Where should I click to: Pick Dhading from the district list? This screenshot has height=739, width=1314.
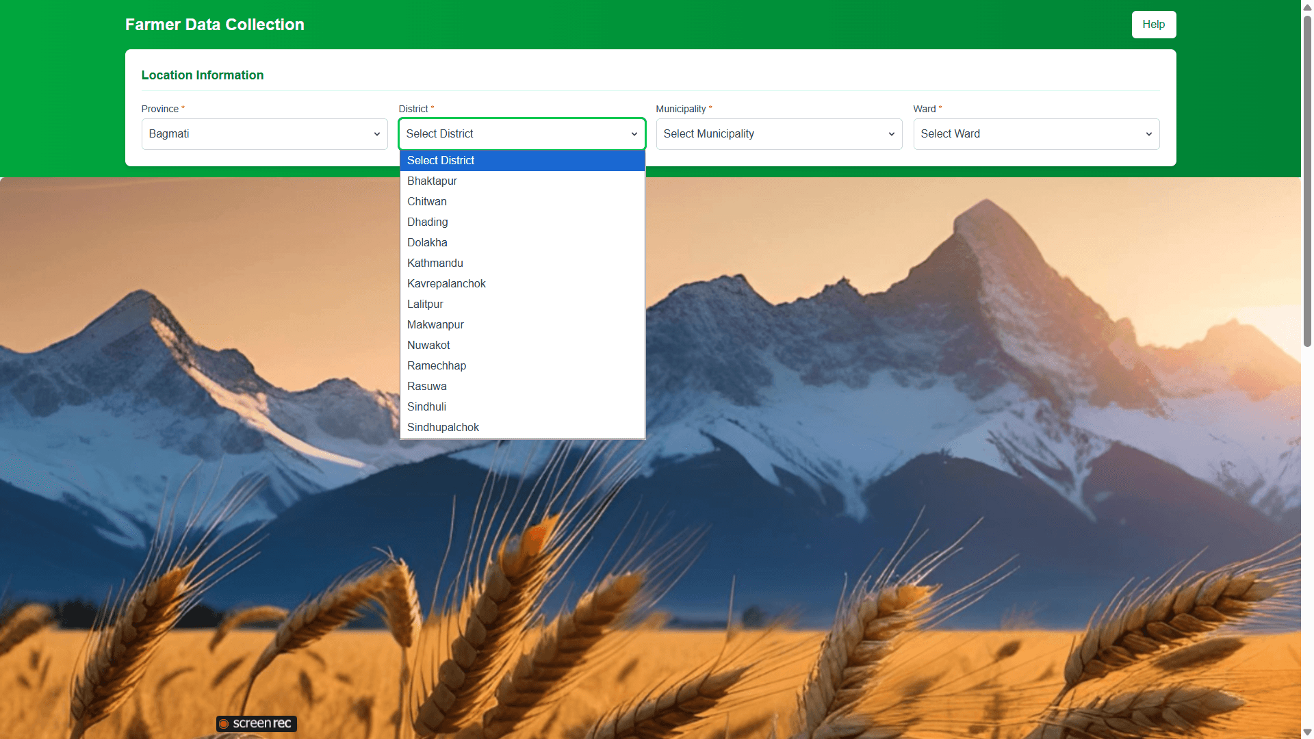pos(428,222)
